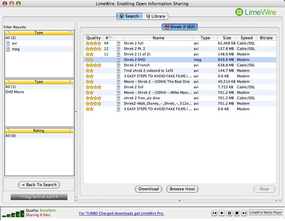The width and height of the screenshot is (285, 221).
Task: Open the top Type filter dropdown arrow
Action: coord(70,33)
